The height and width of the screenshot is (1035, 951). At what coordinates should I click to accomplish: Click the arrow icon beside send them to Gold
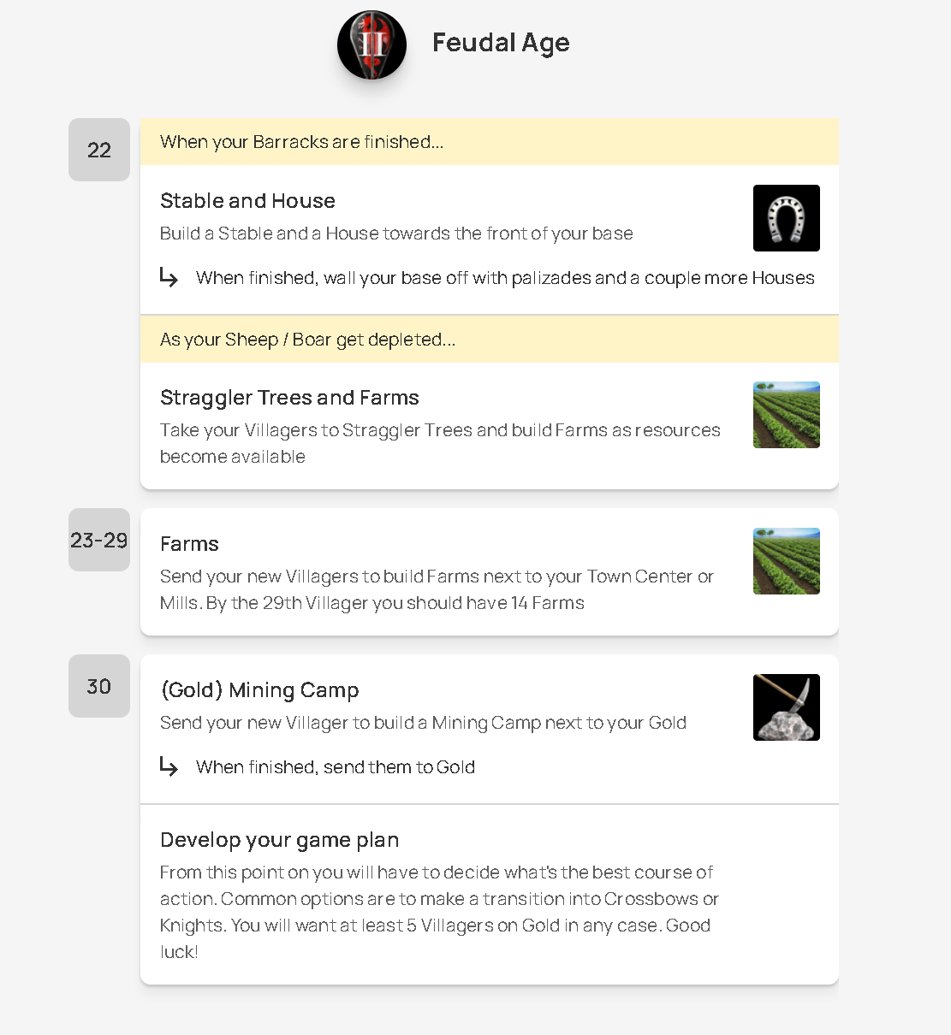[x=169, y=766]
